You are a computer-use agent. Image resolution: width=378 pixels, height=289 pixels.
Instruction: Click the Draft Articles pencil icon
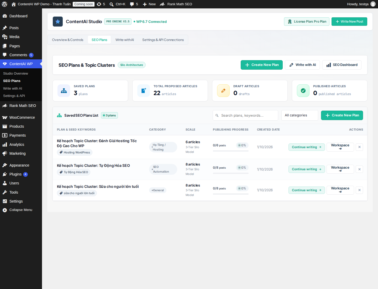pos(223,91)
